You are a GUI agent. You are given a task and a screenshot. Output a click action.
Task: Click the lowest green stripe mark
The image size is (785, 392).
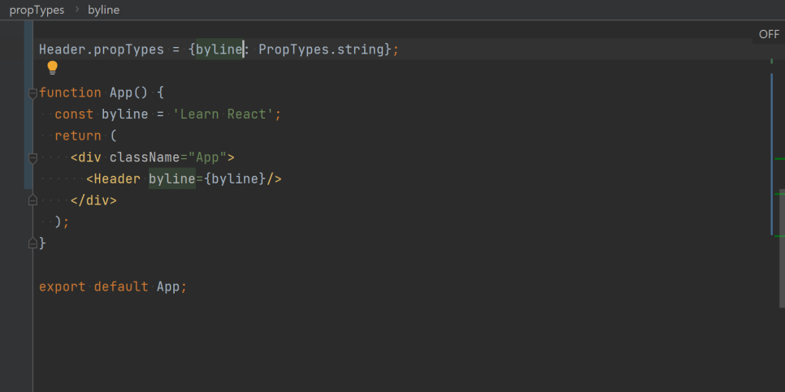pos(779,235)
